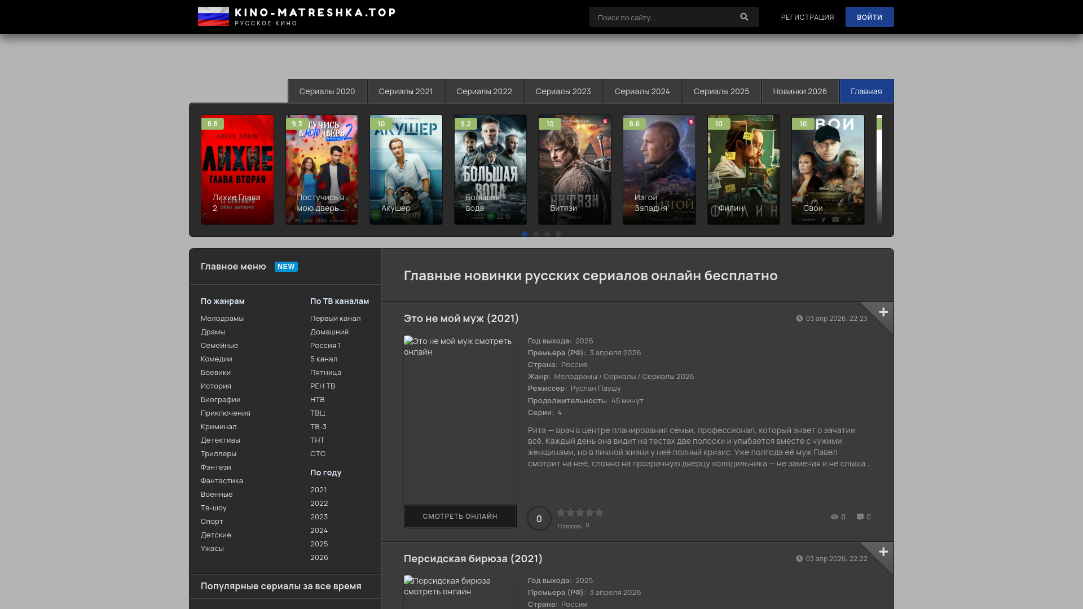Click the KINO-MATRESHKA.TOP site title
This screenshot has width=1083, height=609.
(x=315, y=12)
